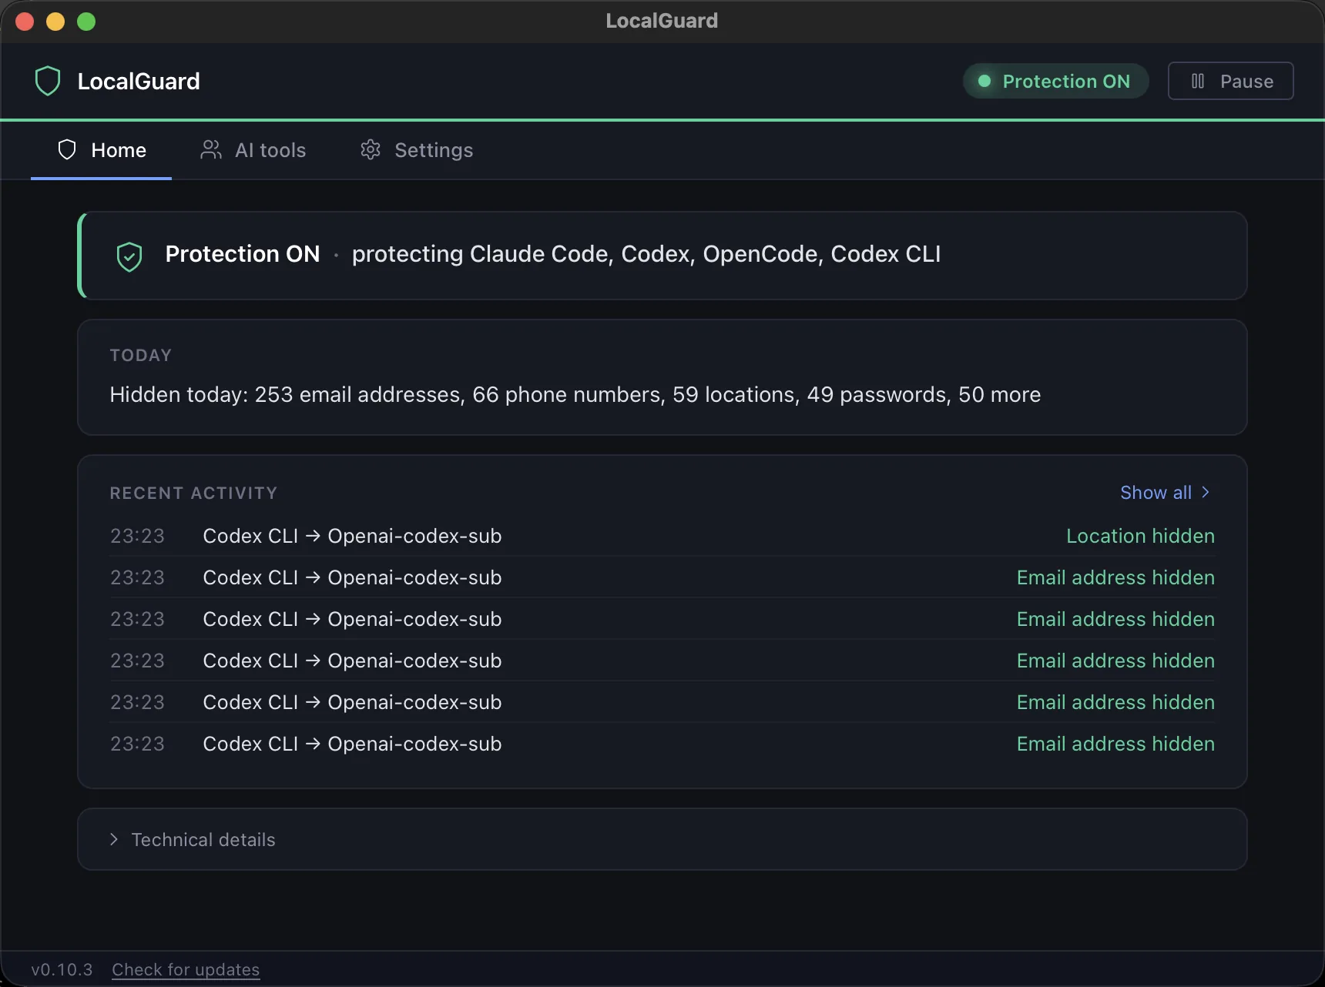Click the Settings gear icon
1325x987 pixels.
[371, 149]
